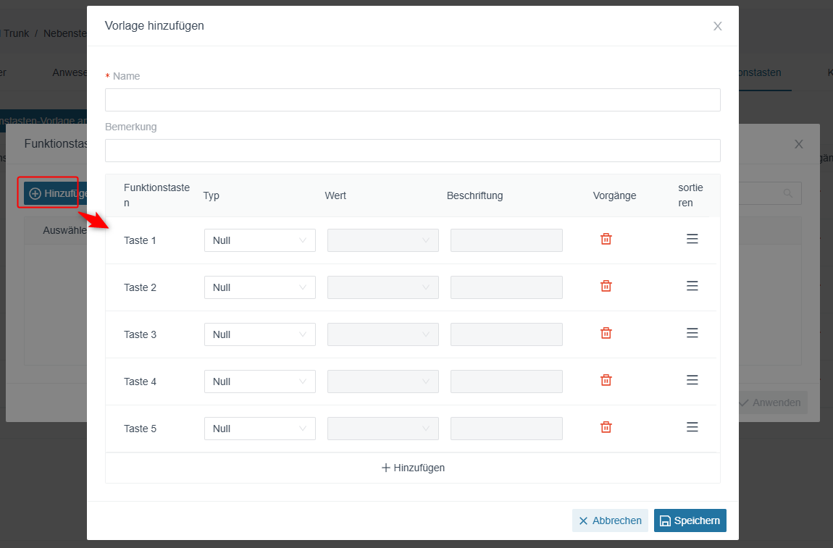This screenshot has width=833, height=548.
Task: Click the sort handle for Taste 4
Action: [692, 380]
